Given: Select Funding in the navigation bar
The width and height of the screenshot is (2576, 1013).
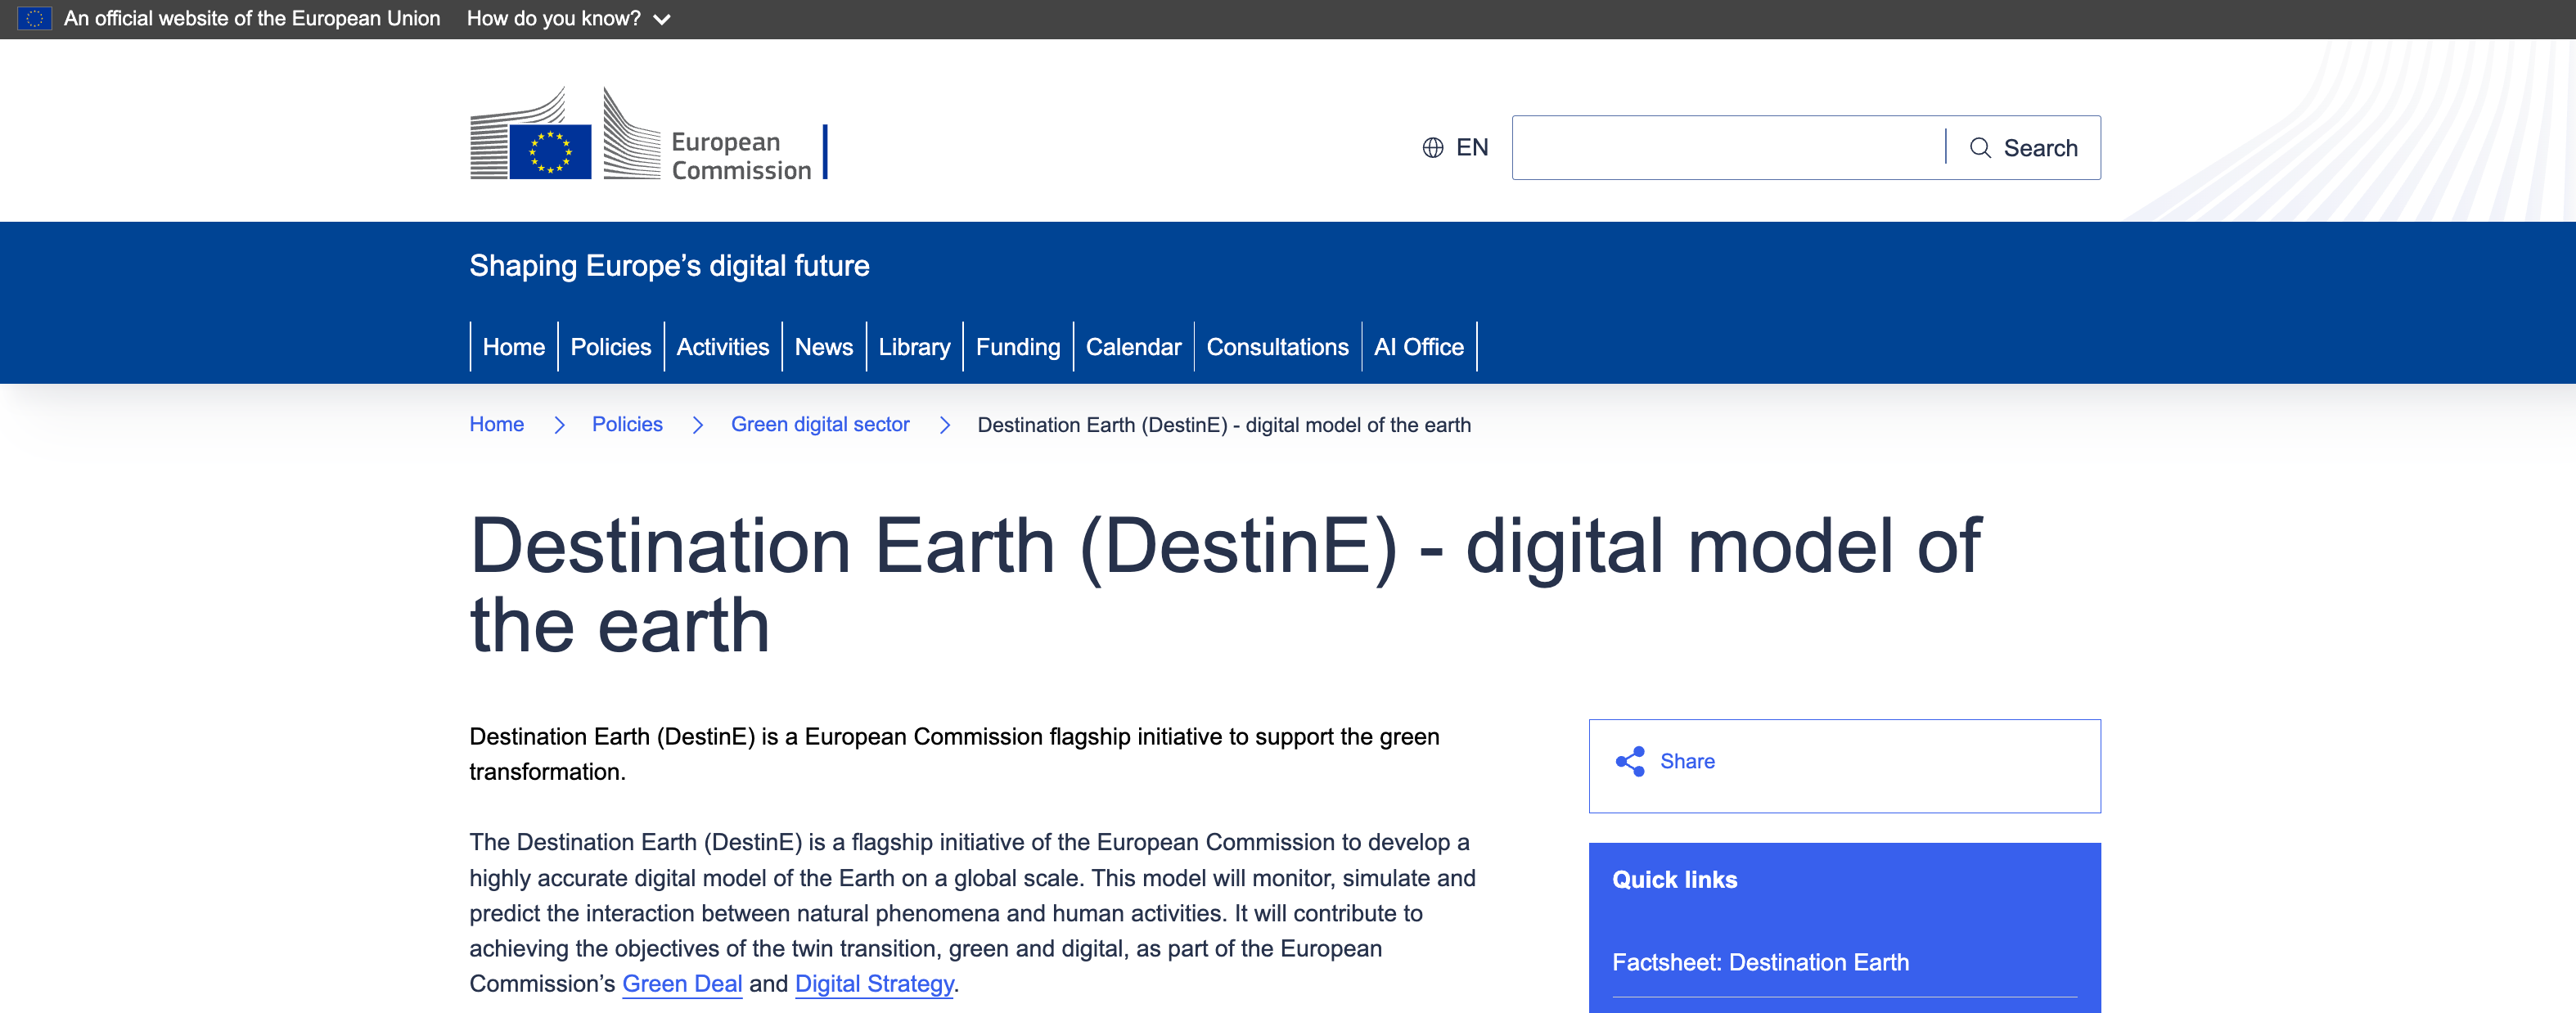Looking at the screenshot, I should click(x=1017, y=347).
